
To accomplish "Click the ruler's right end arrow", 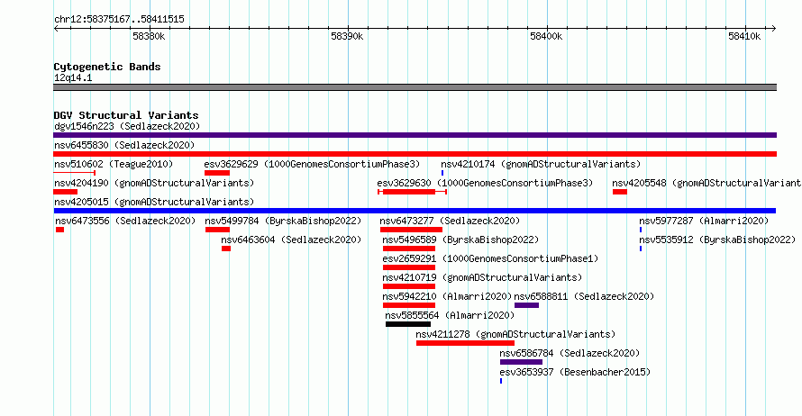I will coord(773,29).
